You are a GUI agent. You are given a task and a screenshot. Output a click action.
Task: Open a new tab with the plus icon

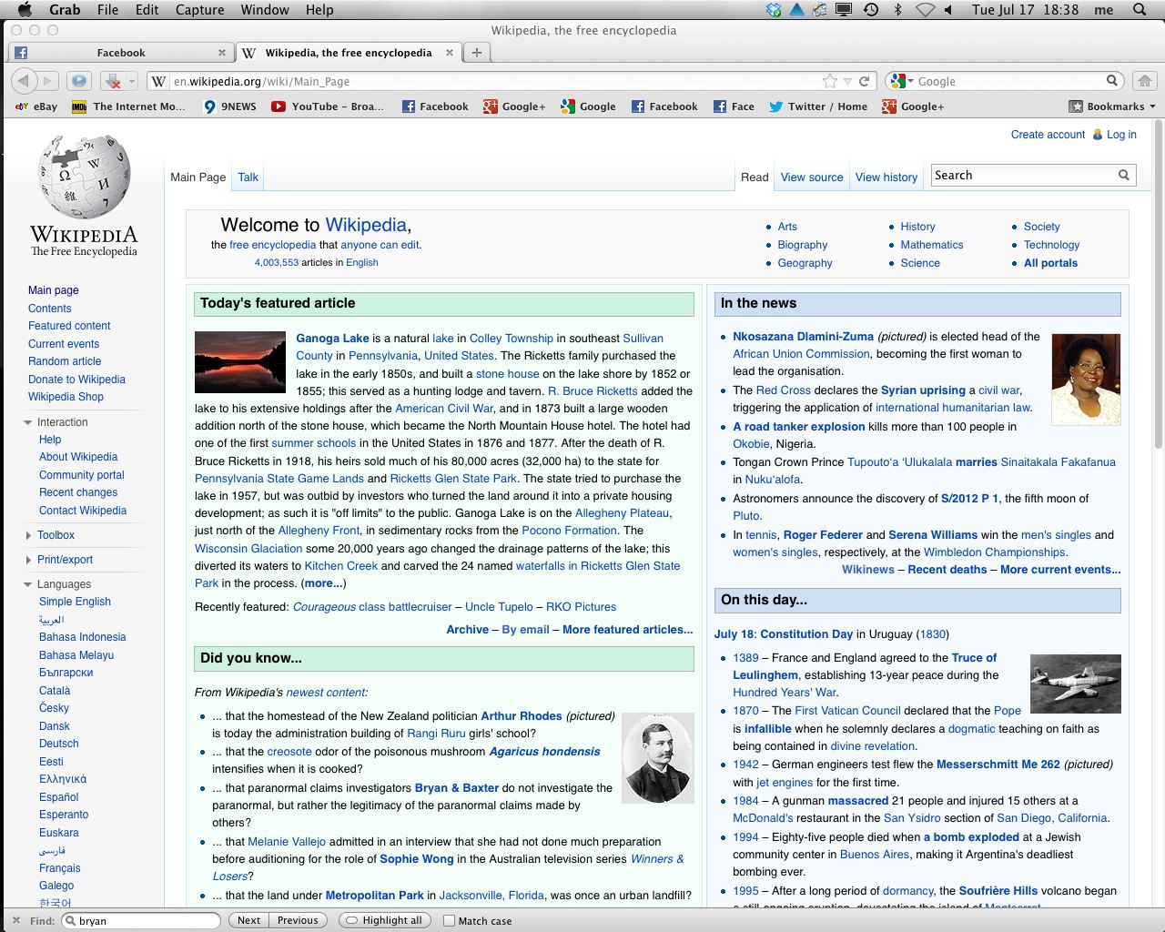pos(476,52)
